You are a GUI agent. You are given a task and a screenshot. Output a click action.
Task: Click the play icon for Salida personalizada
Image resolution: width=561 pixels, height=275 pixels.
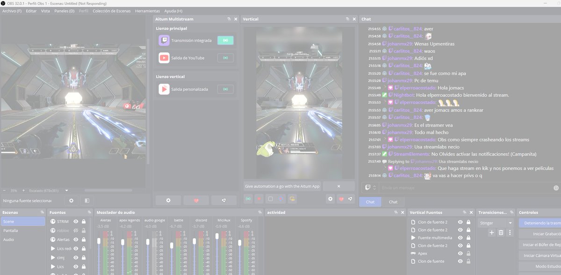[164, 89]
